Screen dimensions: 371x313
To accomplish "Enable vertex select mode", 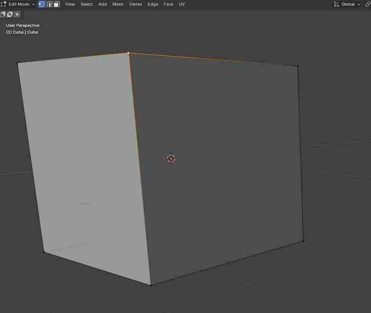I will [x=42, y=4].
